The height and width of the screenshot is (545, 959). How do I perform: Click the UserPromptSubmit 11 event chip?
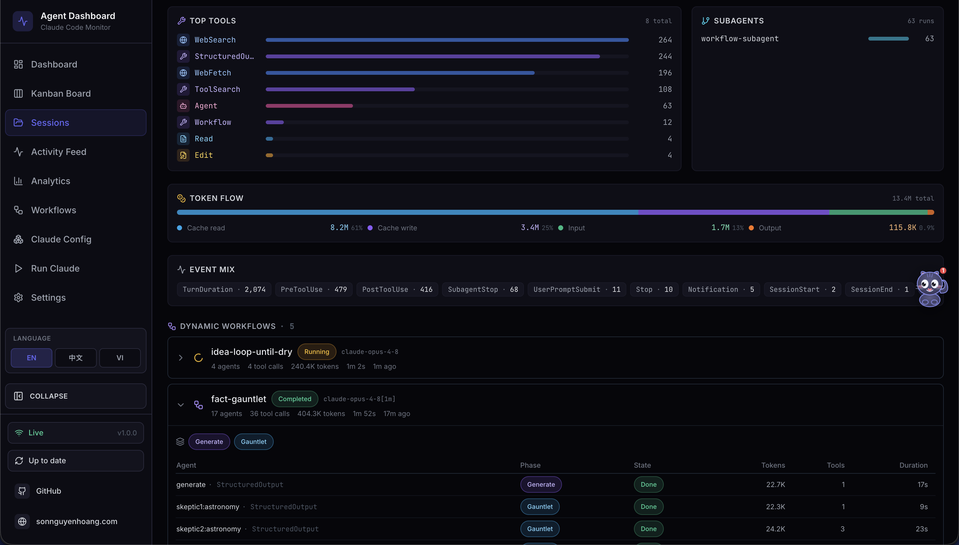point(577,289)
